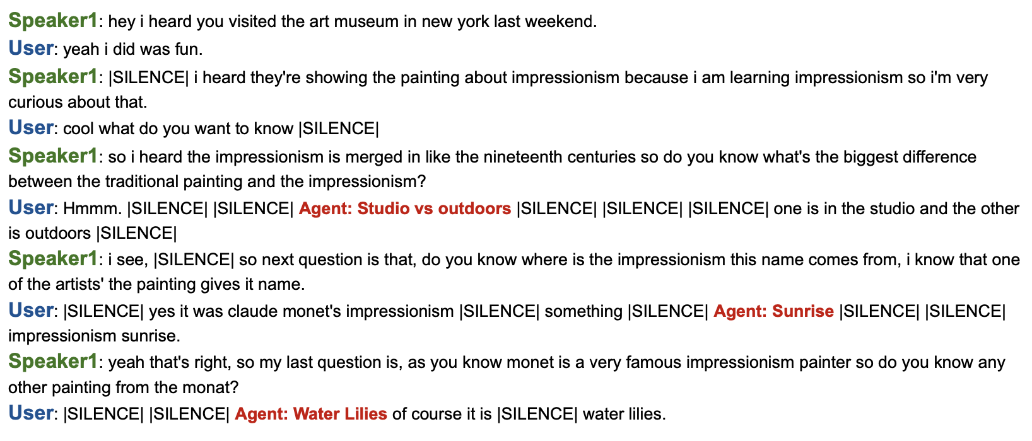
Task: Click User label before "yeah i did"
Action: coord(31,49)
